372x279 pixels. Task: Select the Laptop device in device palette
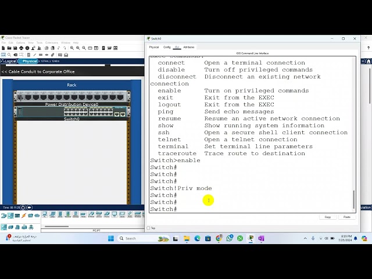tap(52, 214)
